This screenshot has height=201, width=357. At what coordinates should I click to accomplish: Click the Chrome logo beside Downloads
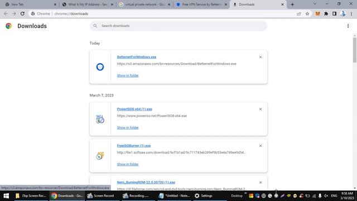[x=9, y=26]
